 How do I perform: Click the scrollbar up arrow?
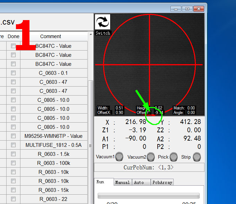91,34
